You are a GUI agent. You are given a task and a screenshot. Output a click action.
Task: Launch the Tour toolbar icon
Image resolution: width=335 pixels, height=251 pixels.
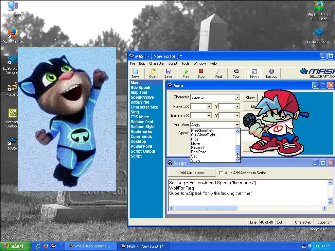coord(236,74)
